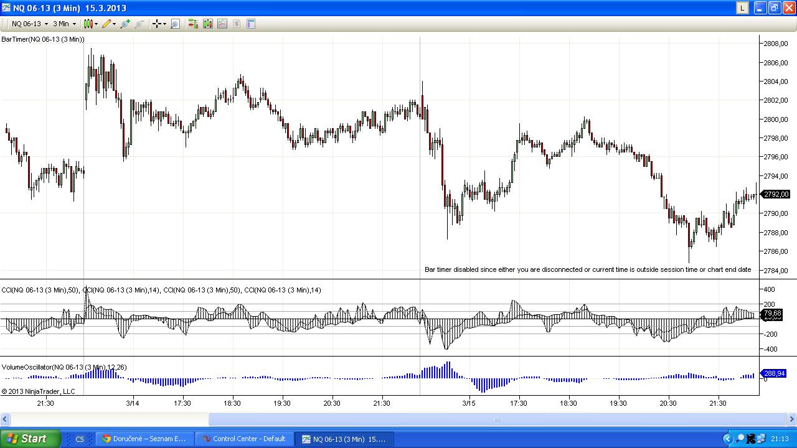Click the magnifier format data series icon
Viewport: 797px width, 448px height.
pyautogui.click(x=175, y=24)
